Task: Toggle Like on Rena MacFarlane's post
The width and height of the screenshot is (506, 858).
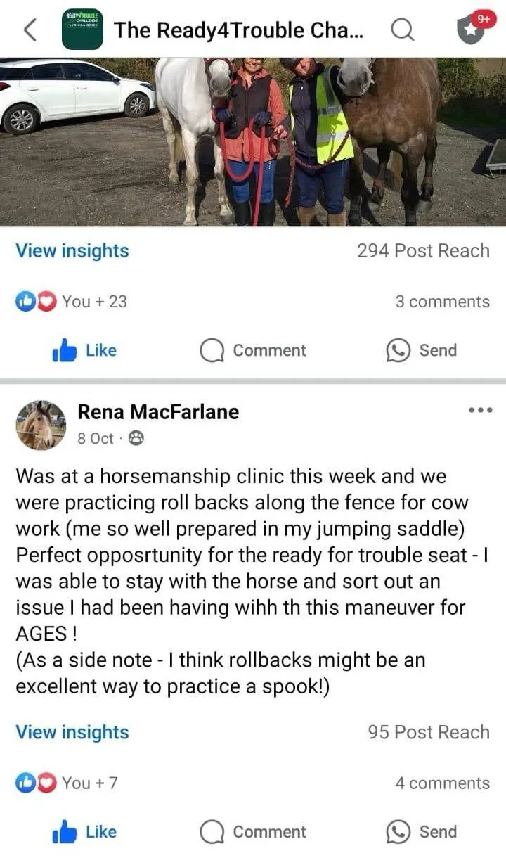Action: tap(84, 832)
